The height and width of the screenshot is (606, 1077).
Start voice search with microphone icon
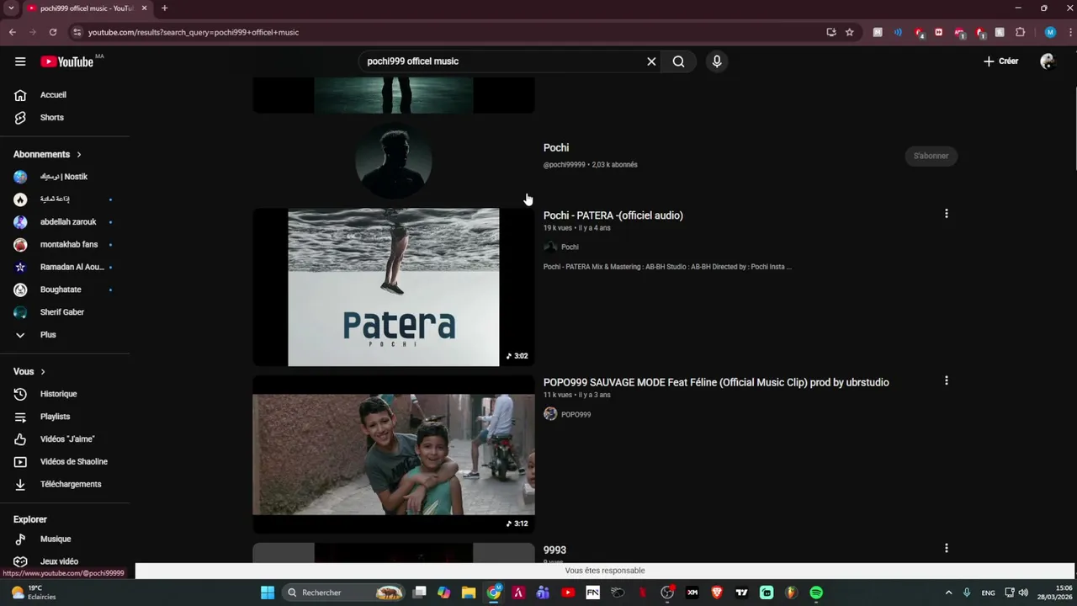pos(717,61)
